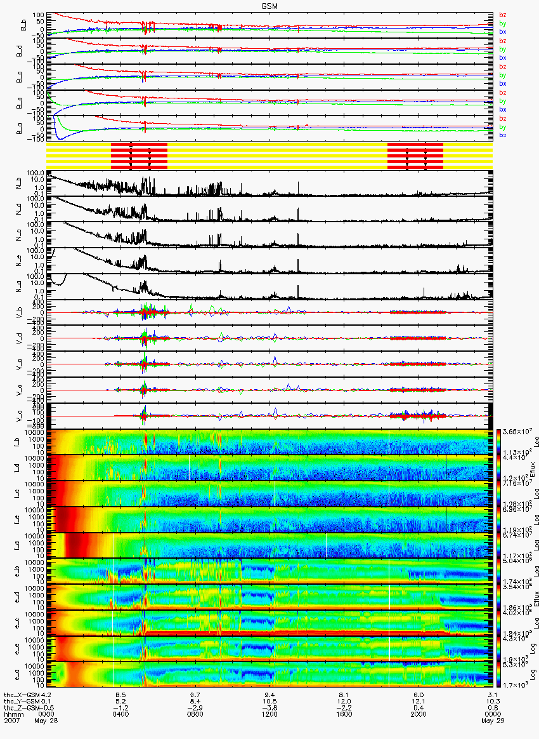Screen dimensions: 539x739
Task: Select the V_b velocity panel label
Action: pyautogui.click(x=19, y=313)
